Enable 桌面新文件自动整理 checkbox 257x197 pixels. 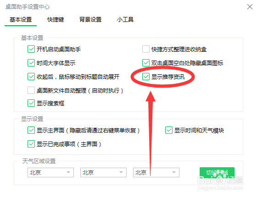(31, 90)
